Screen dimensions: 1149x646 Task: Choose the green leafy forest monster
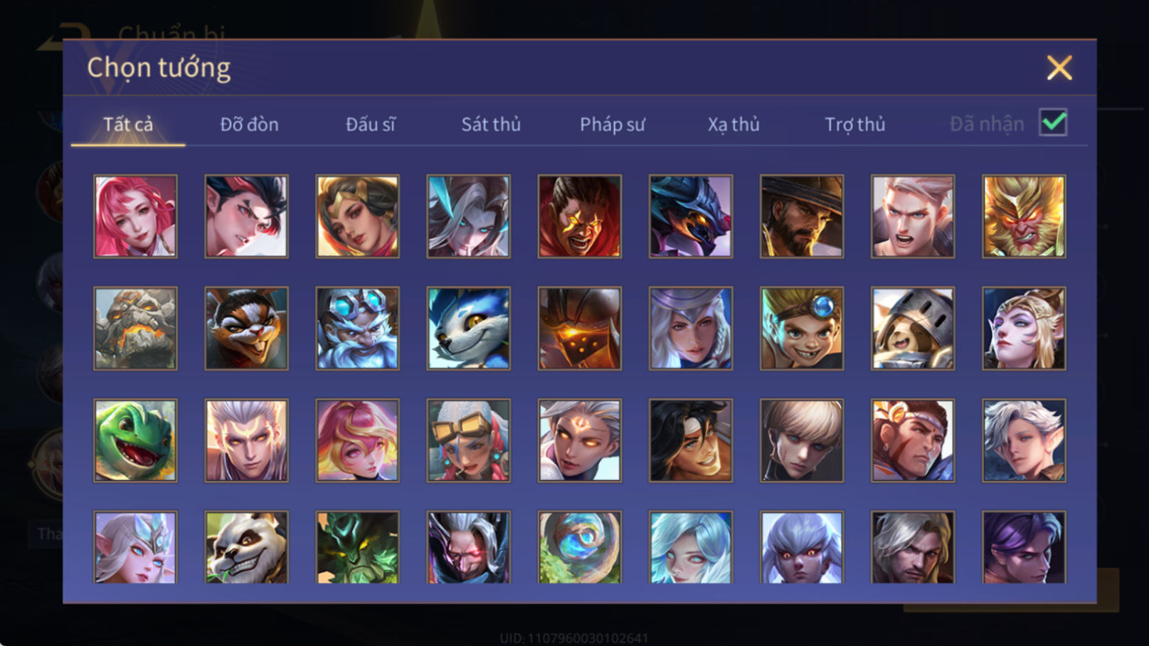point(357,547)
